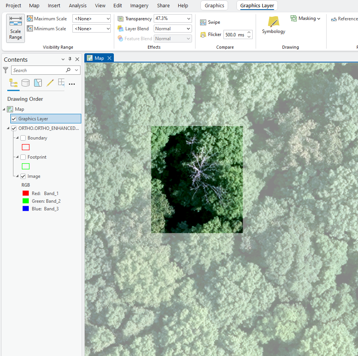Collapse the ORTHO.ORTHO_ENHANCED layer node
This screenshot has height=356, width=358.
click(8, 128)
